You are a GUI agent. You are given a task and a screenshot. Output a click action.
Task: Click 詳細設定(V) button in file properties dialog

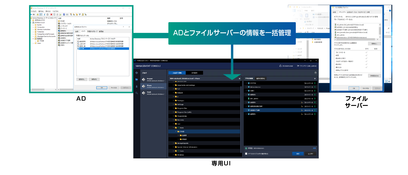[x=374, y=76]
